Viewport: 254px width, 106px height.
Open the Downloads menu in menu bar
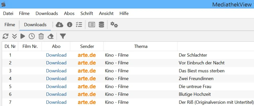47,13
